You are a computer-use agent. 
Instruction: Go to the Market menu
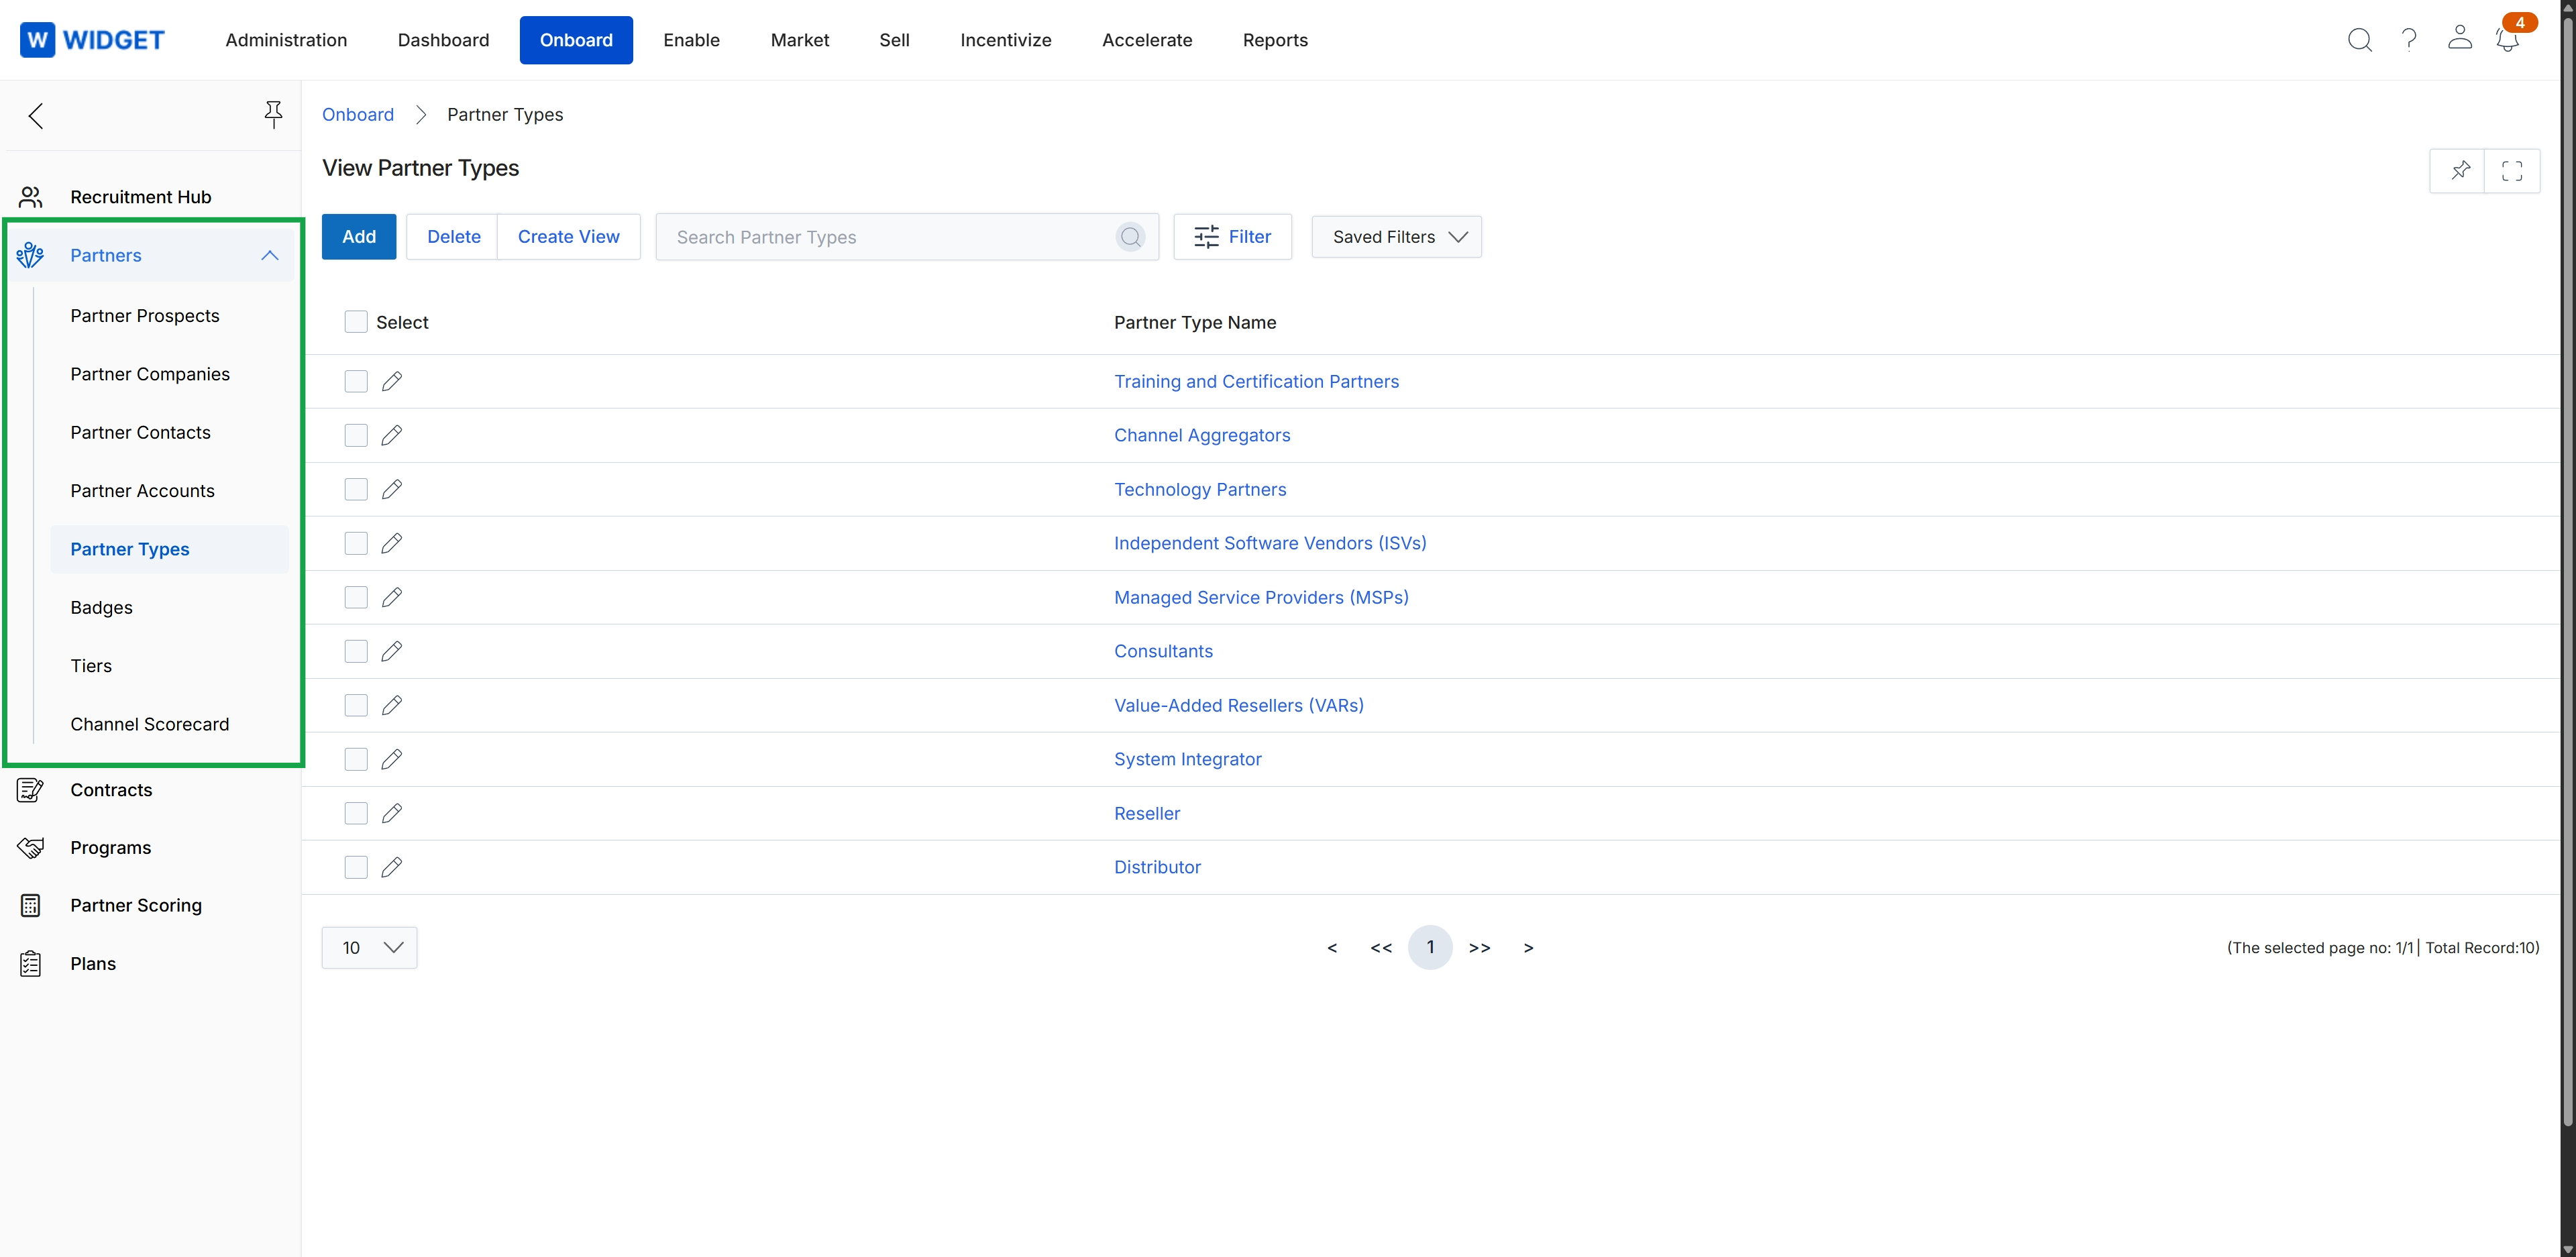[x=800, y=40]
